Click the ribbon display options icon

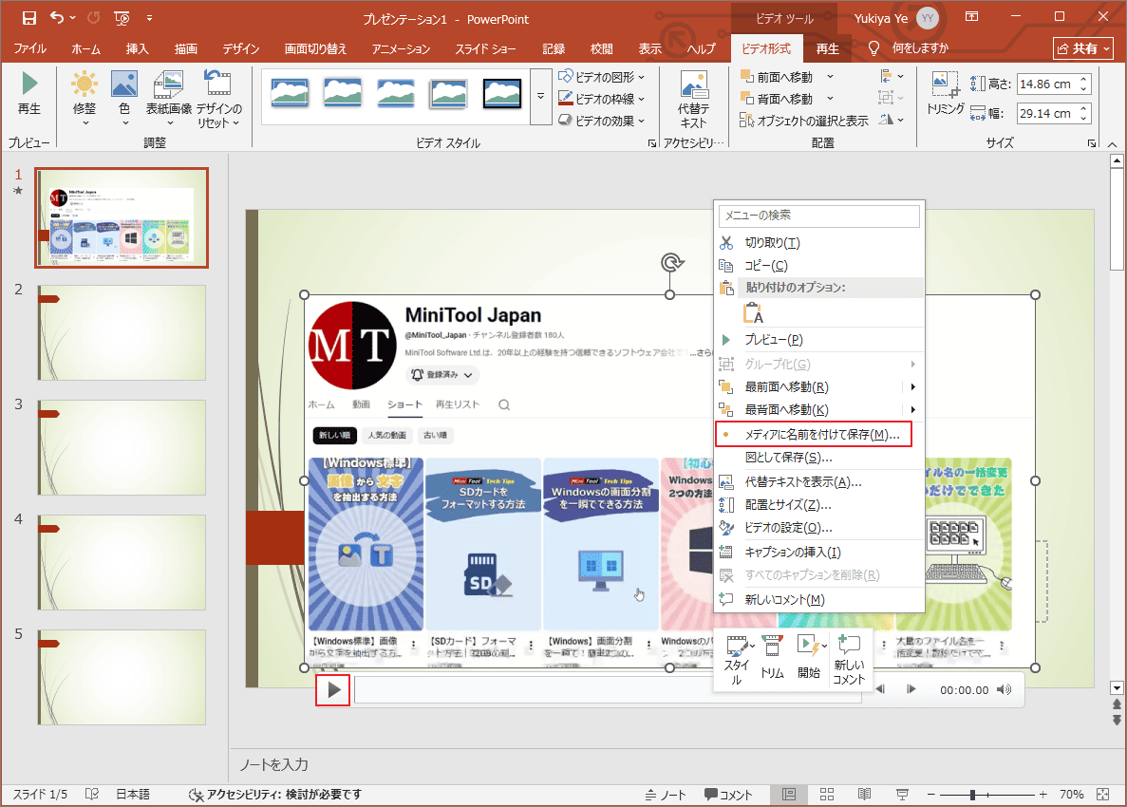point(971,17)
